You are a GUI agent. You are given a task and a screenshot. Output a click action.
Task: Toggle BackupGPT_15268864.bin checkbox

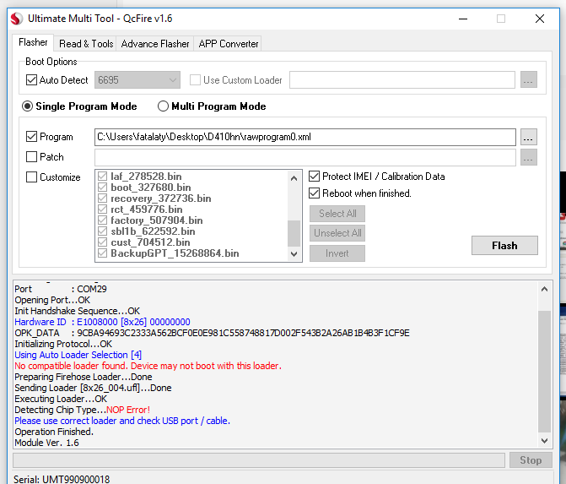(103, 253)
